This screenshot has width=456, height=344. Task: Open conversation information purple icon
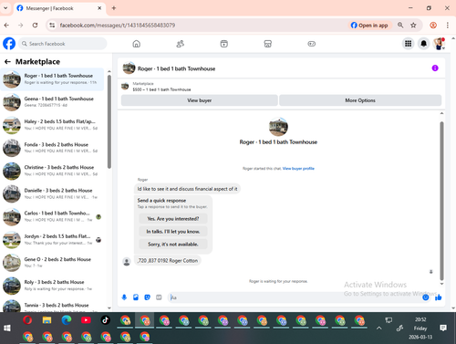435,68
